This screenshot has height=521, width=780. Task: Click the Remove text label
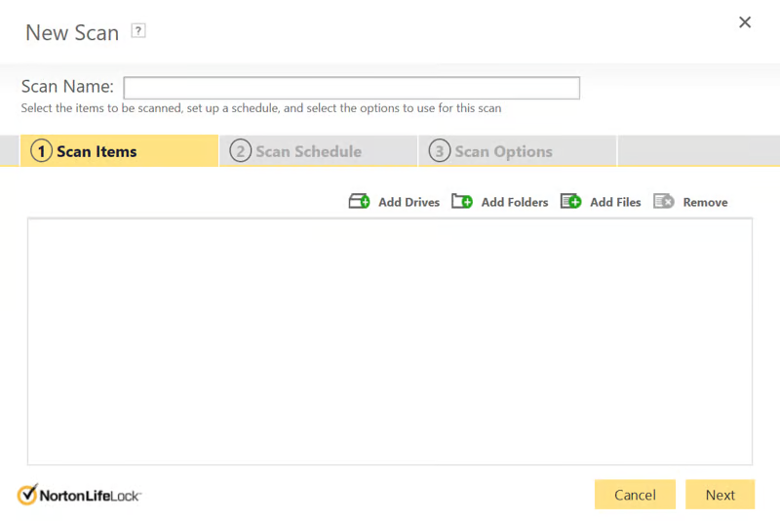(705, 202)
